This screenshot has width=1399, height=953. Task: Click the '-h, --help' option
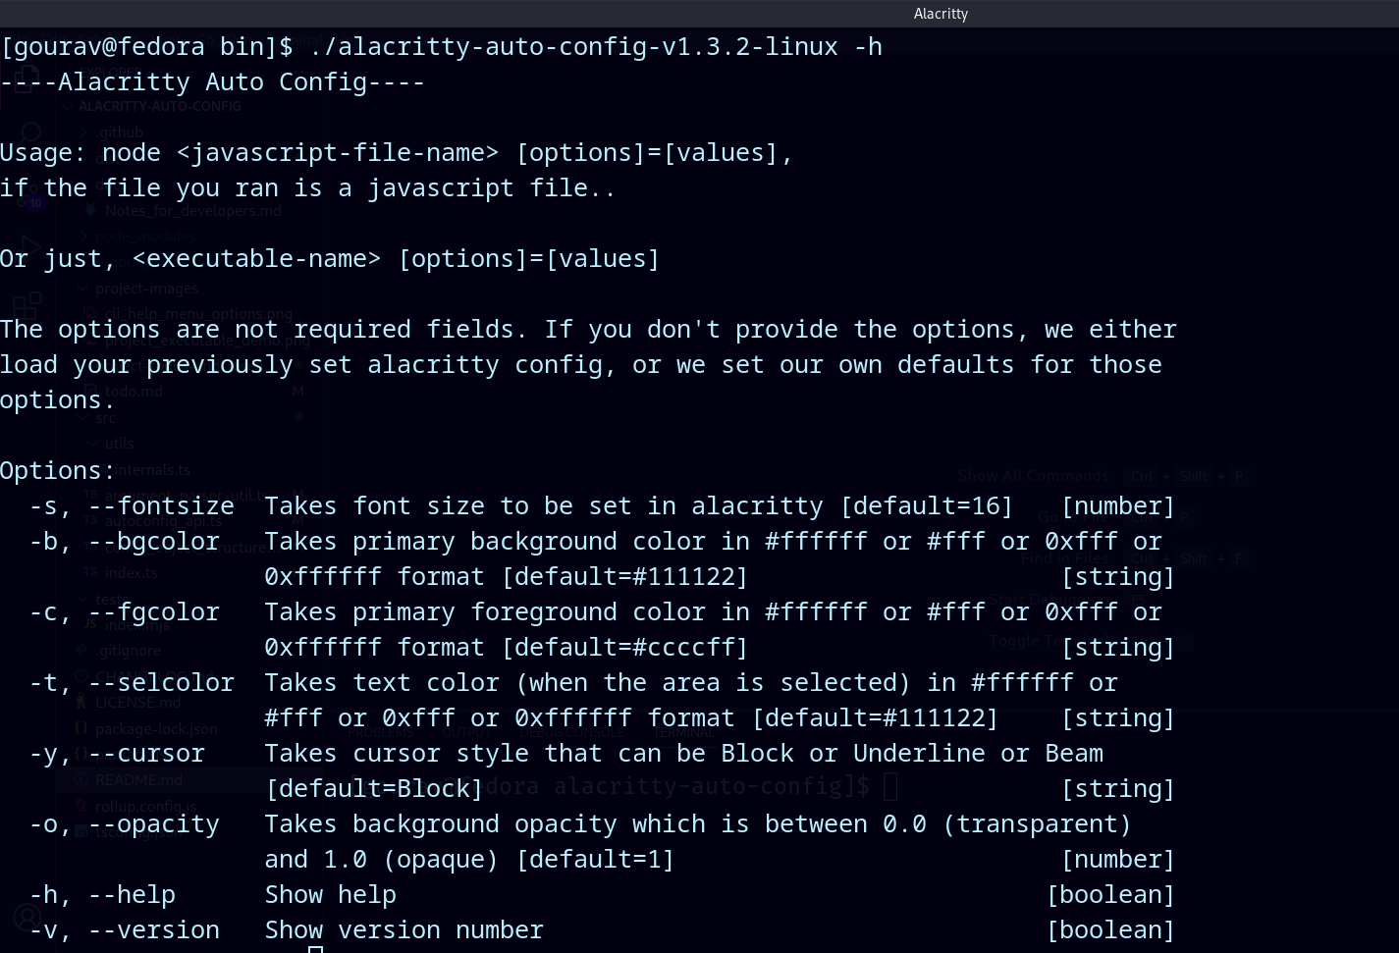coord(102,894)
